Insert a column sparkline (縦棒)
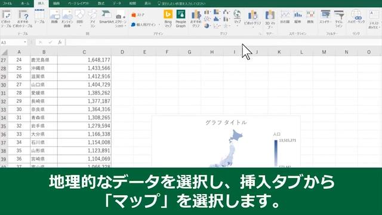The image size is (382, 215). click(298, 17)
